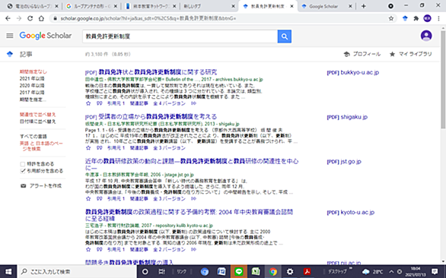The image size is (446, 278).
Task: Cite the 教員免許更新制度の政策過程 result
Action: [x=99, y=249]
